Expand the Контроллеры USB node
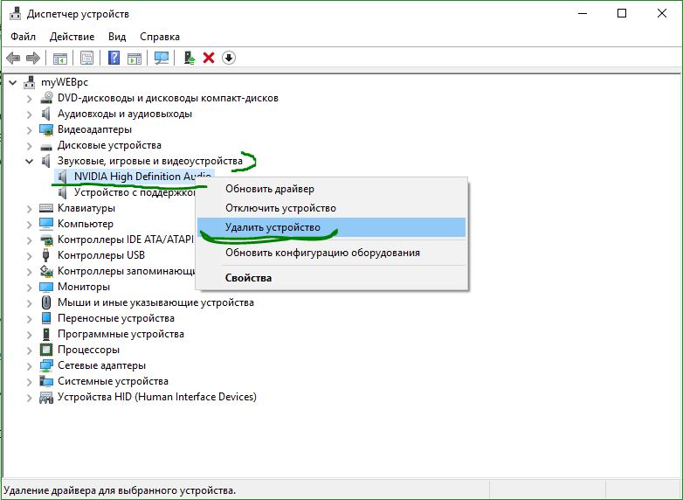The height and width of the screenshot is (500, 683). pyautogui.click(x=29, y=255)
